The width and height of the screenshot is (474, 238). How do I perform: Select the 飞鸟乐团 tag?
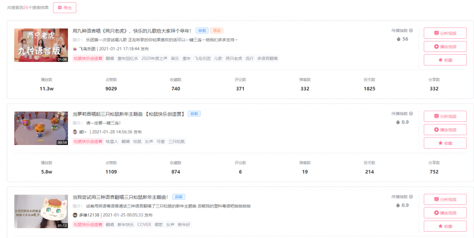[x=202, y=58]
